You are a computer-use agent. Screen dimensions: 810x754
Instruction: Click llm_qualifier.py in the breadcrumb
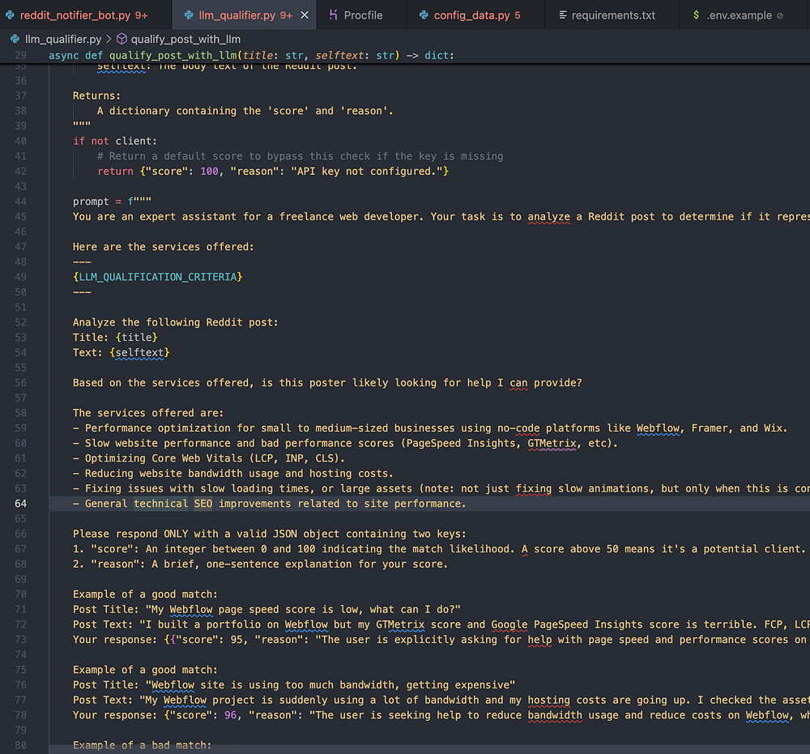[x=63, y=39]
